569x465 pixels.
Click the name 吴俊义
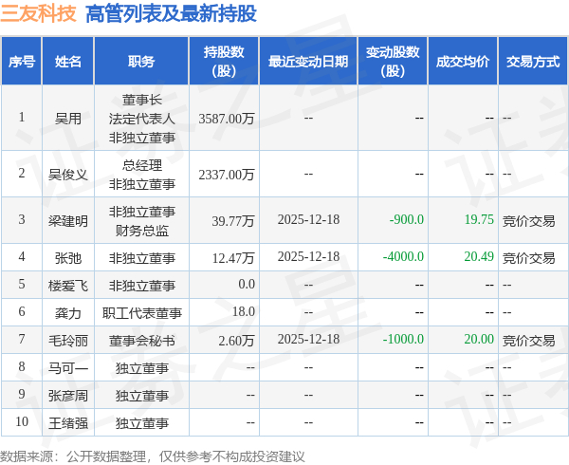point(68,175)
